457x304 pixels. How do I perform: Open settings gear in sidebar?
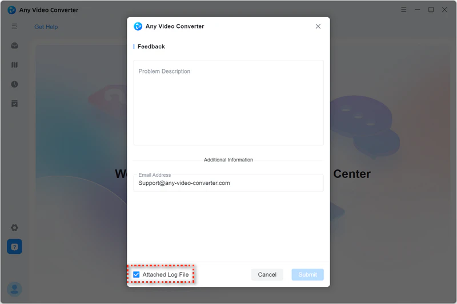(15, 228)
